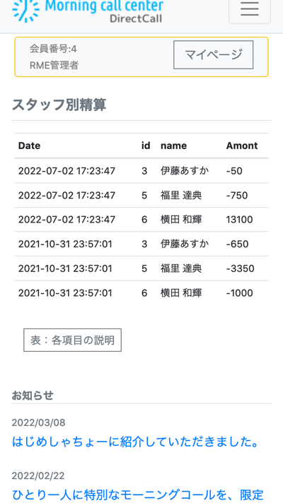Click the Amont column header
The height and width of the screenshot is (503, 283).
242,146
